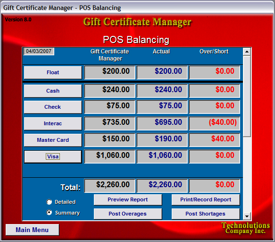Click the vertical scrollbar thumb
The image size is (275, 242).
[247, 96]
